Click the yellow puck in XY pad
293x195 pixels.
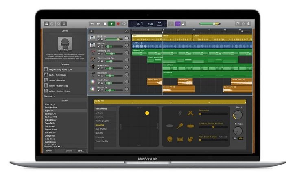147,113
